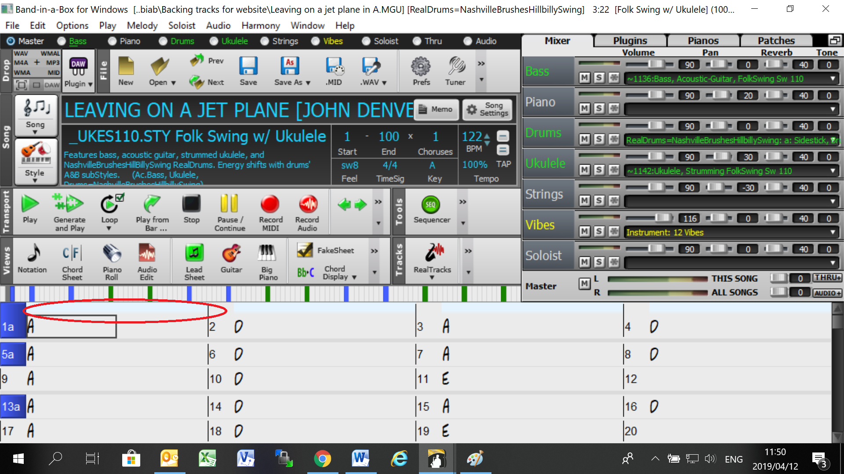Open Ukulele instrument patch dropdown
This screenshot has height=474, width=844.
[x=833, y=171]
